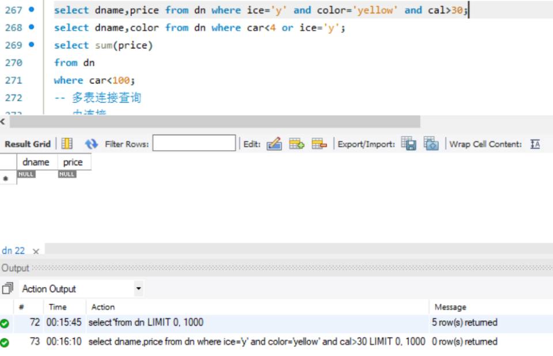Select the dname column header
Screen dimensions: 553x356
[37, 162]
